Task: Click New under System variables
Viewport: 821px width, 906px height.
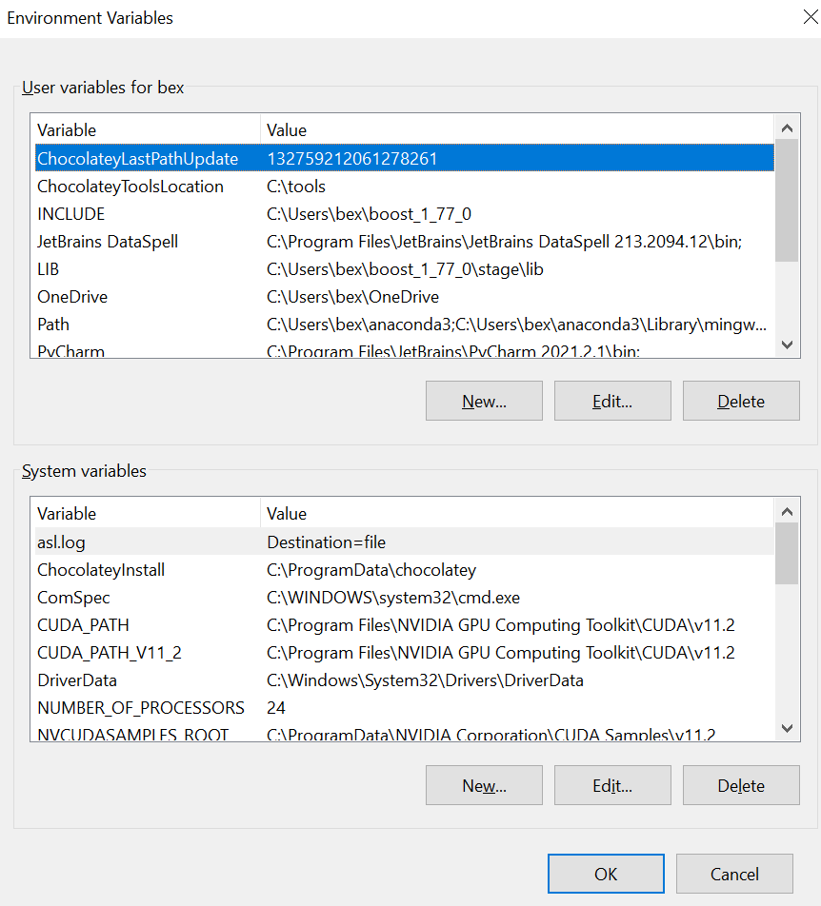Action: (x=483, y=785)
